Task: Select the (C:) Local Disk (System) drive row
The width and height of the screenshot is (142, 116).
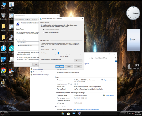Action: [28, 45]
